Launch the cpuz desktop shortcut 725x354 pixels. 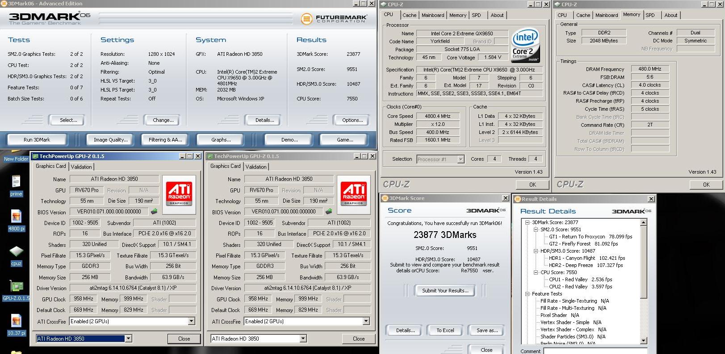click(x=16, y=255)
